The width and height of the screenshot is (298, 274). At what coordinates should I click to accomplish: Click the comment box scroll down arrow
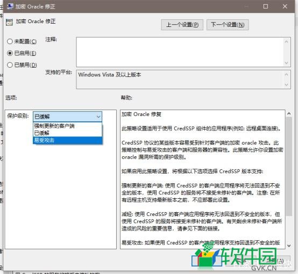tap(286, 63)
